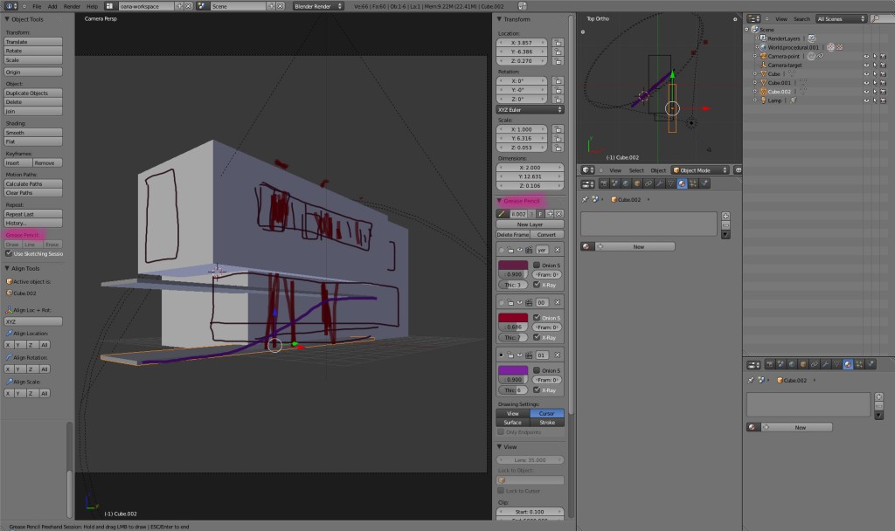Image resolution: width=895 pixels, height=531 pixels.
Task: Delete grease pencil layer '00'
Action: (x=558, y=302)
